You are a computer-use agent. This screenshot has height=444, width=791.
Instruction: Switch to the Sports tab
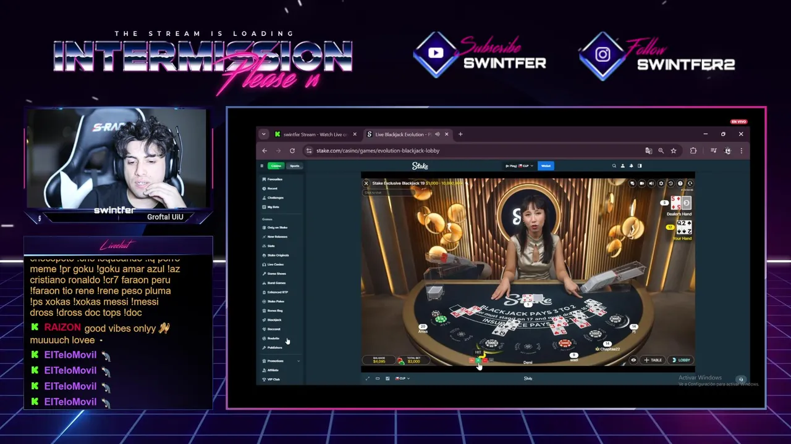(x=294, y=166)
